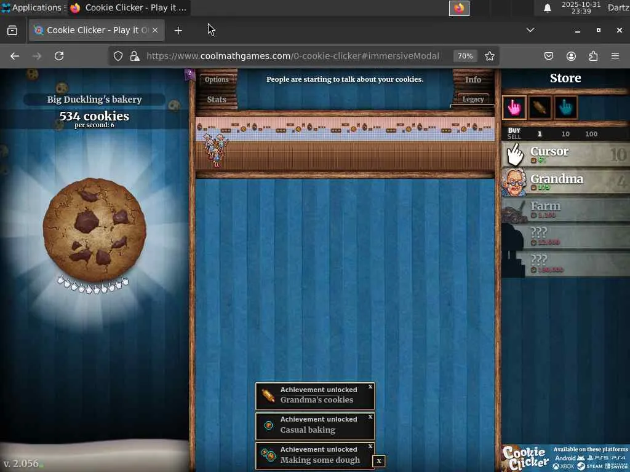
Task: Reload the Cookie Clicker page
Action: [59, 56]
